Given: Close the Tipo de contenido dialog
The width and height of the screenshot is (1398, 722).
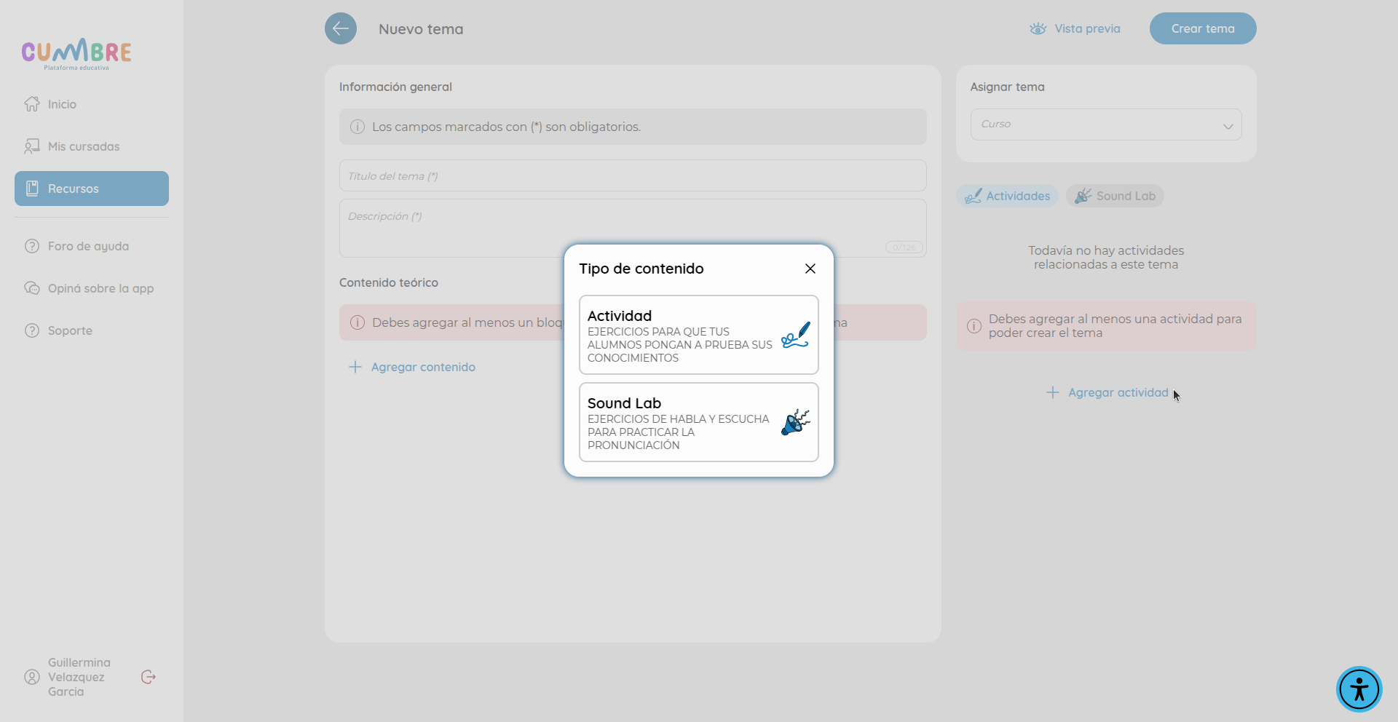Looking at the screenshot, I should click(x=810, y=269).
